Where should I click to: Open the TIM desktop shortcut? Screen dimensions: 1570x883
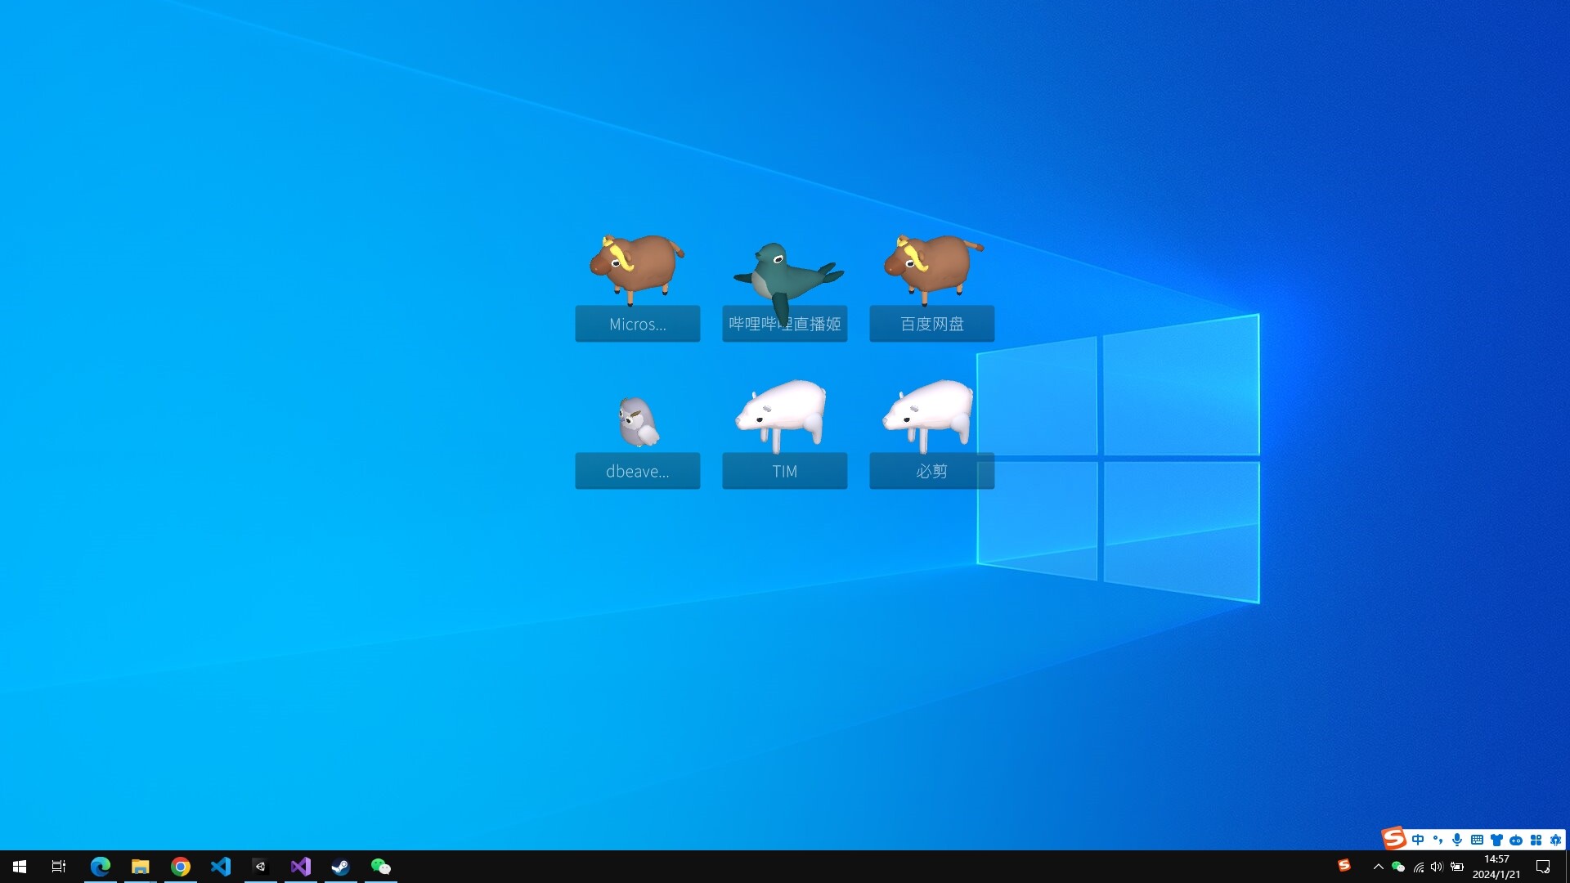783,433
